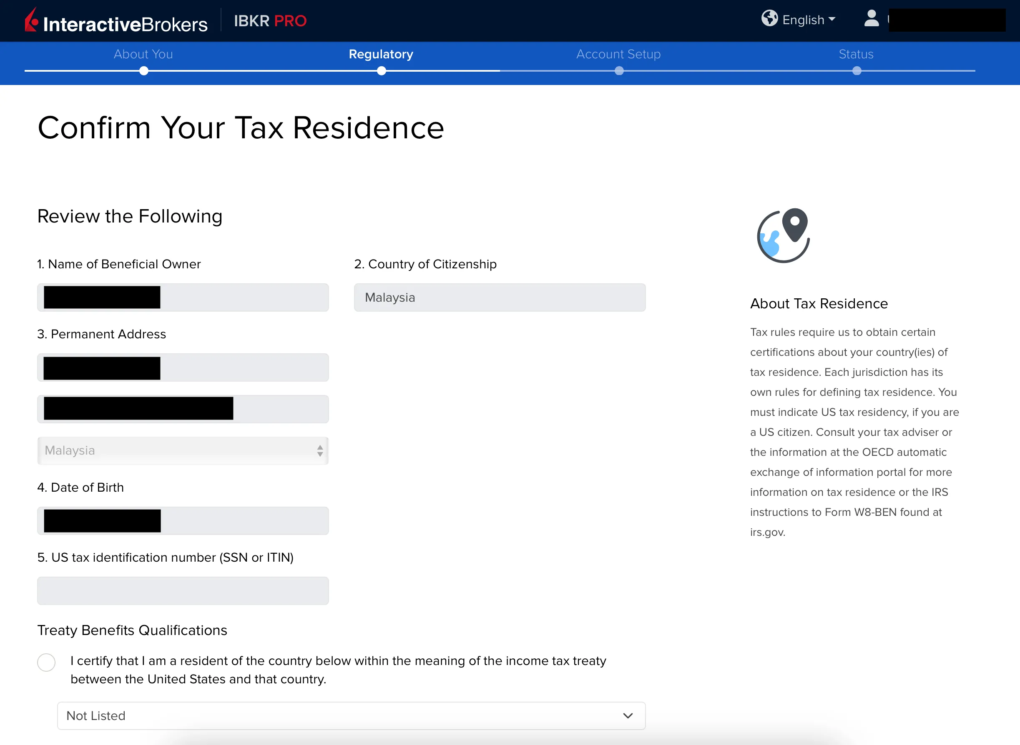Click the Regulatory progress dot
The image size is (1020, 745).
pyautogui.click(x=382, y=71)
